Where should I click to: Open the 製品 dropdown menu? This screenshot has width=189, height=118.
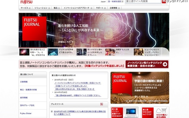[57, 8]
